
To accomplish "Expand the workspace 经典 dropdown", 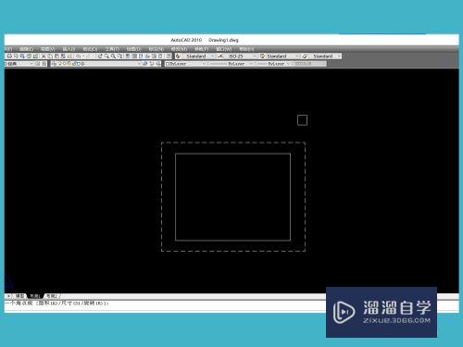I will click(31, 64).
